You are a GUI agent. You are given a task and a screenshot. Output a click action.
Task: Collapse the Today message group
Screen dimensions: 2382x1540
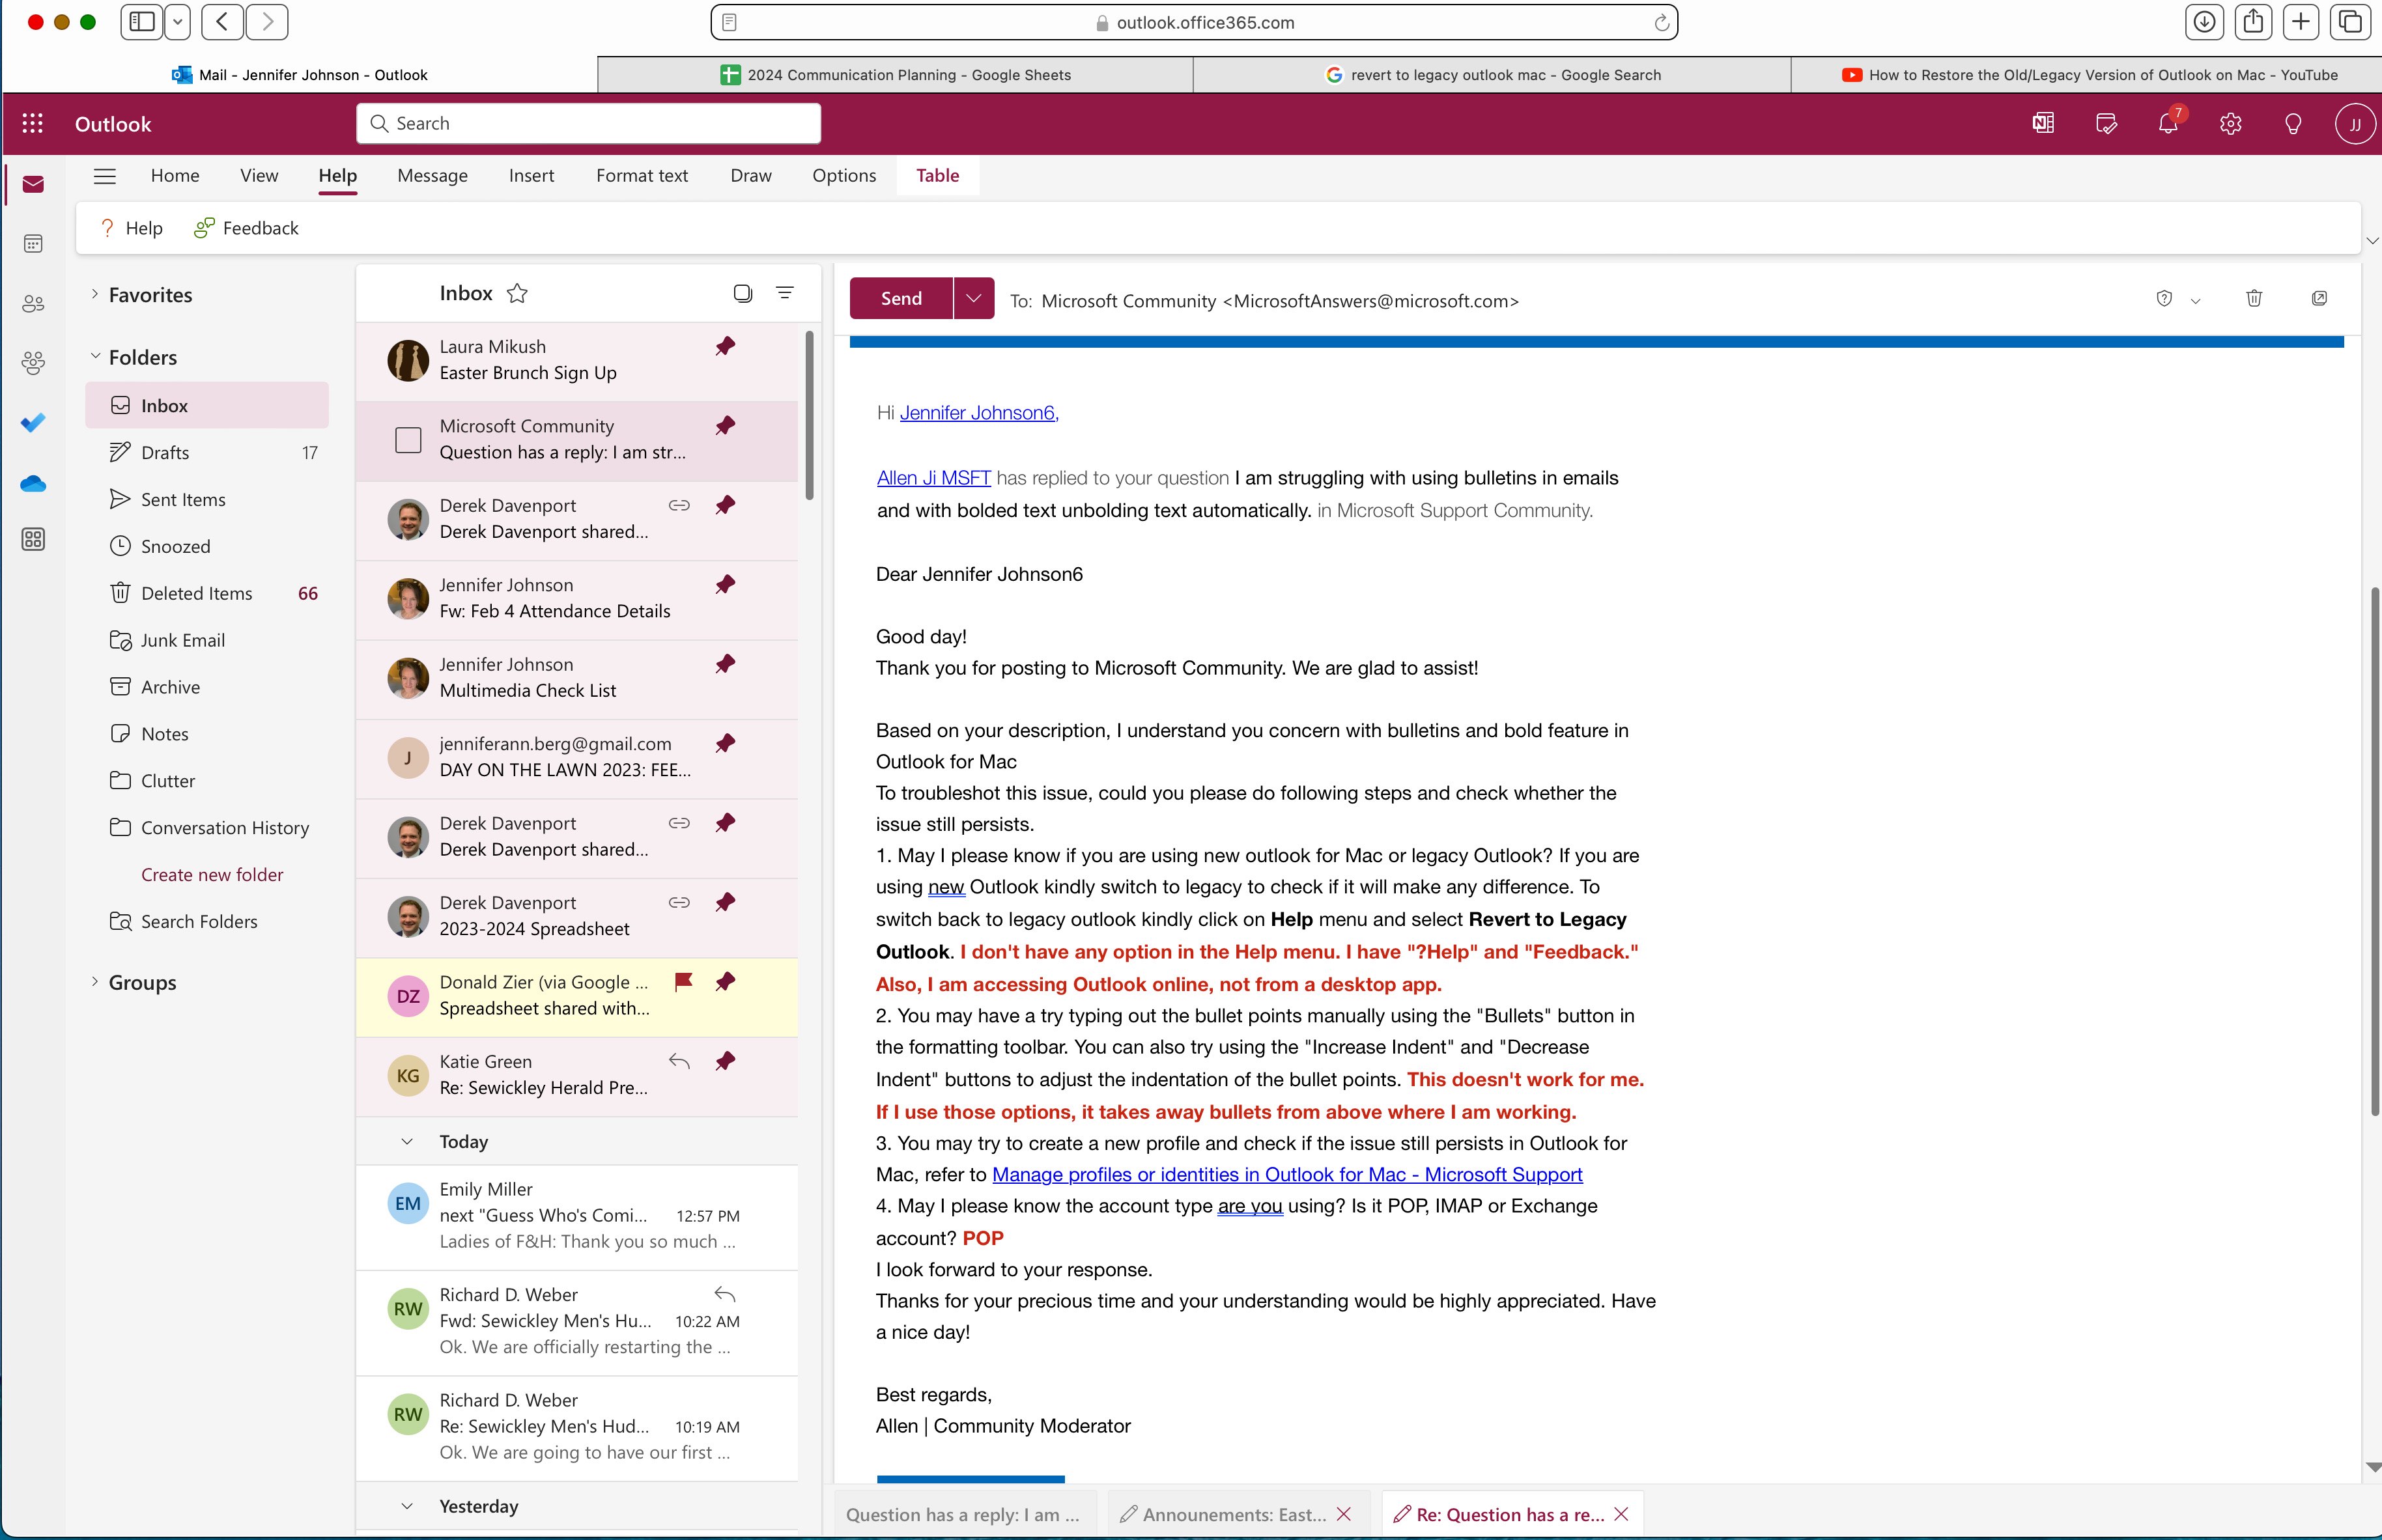click(x=408, y=1141)
